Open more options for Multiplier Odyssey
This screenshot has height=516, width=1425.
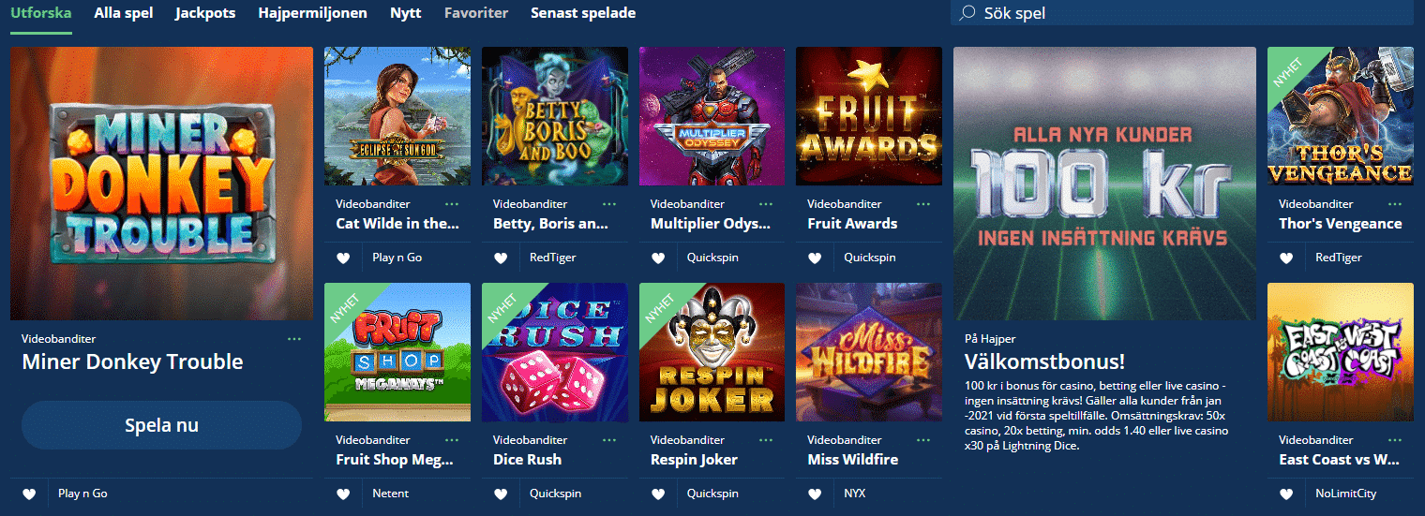[767, 203]
